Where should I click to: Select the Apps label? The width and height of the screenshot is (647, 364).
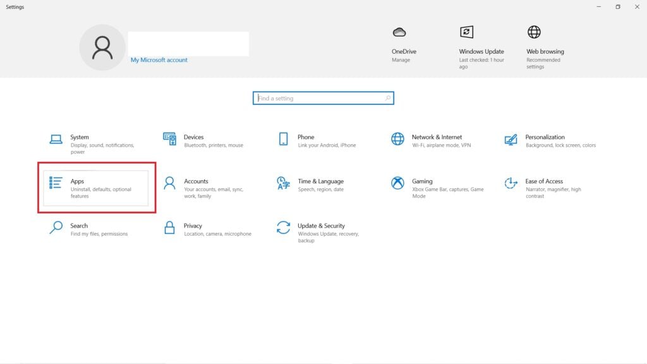(77, 181)
